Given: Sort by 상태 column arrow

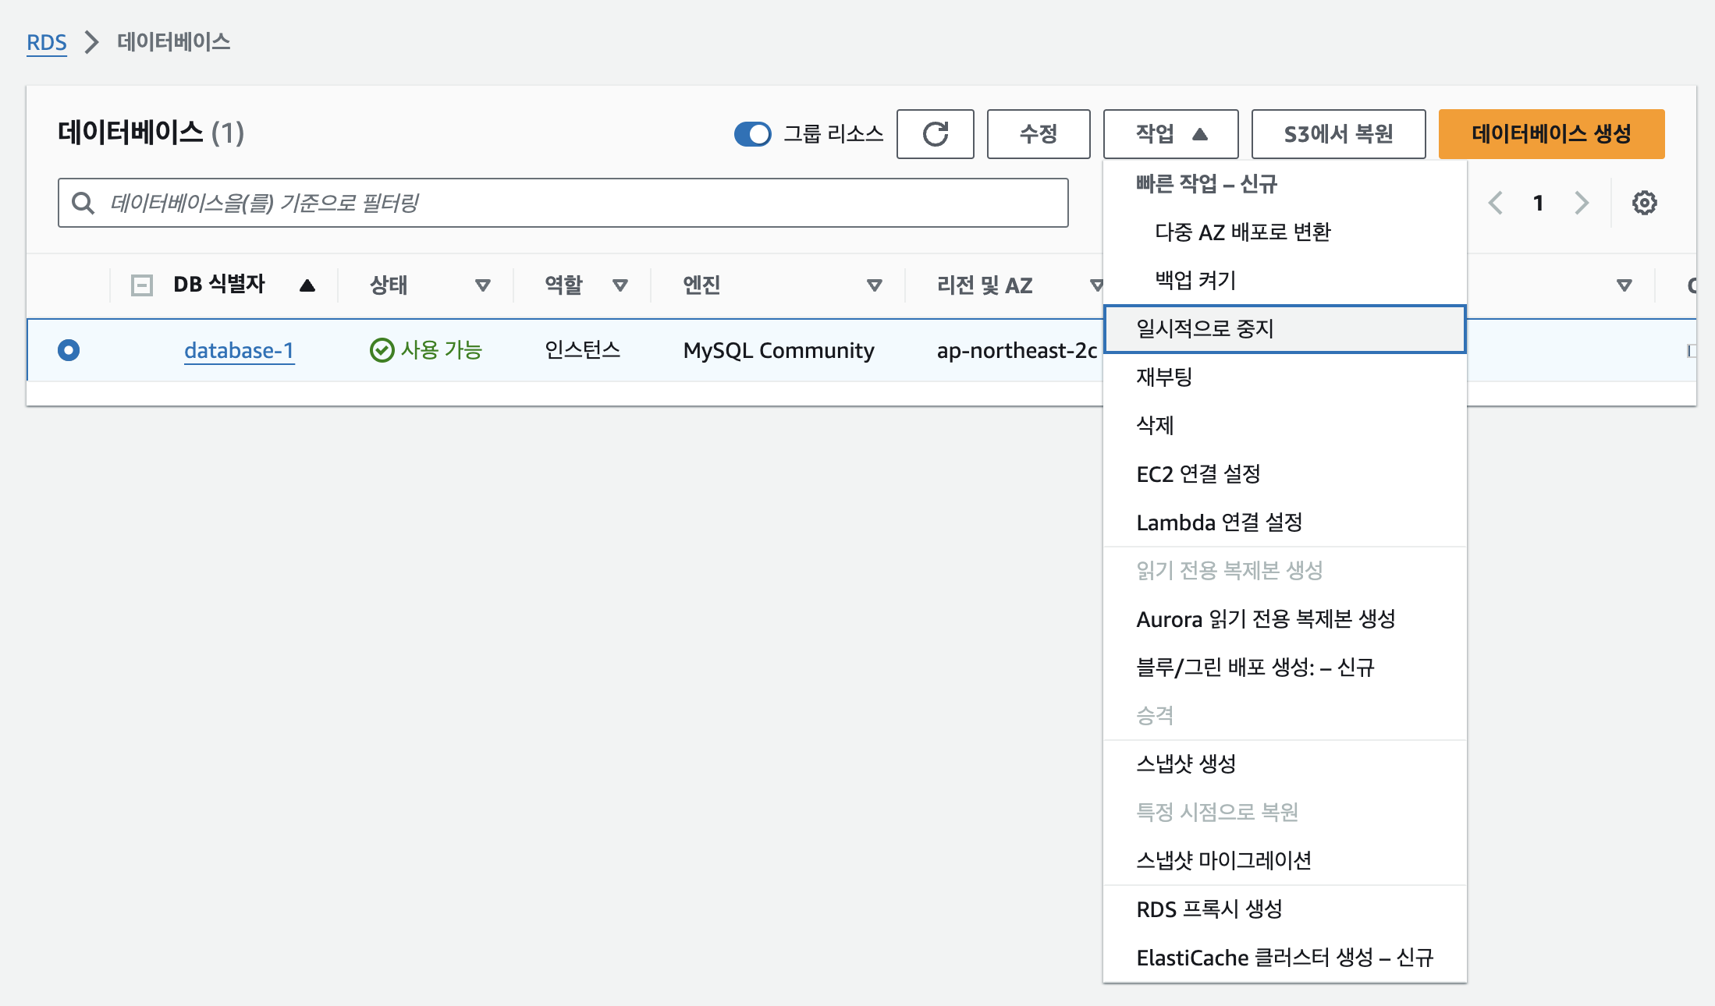Looking at the screenshot, I should pos(483,285).
